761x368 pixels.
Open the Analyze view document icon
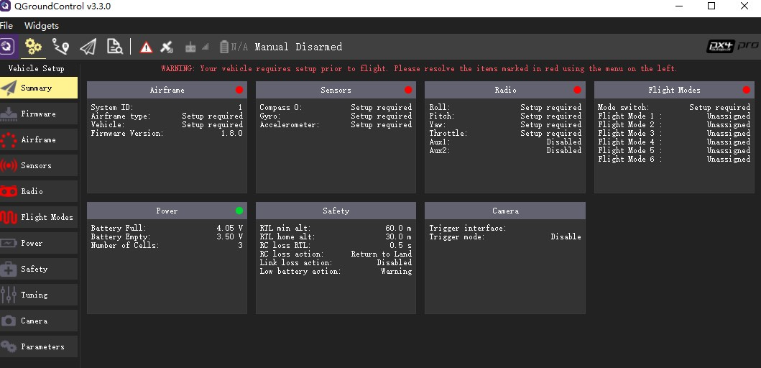click(115, 47)
